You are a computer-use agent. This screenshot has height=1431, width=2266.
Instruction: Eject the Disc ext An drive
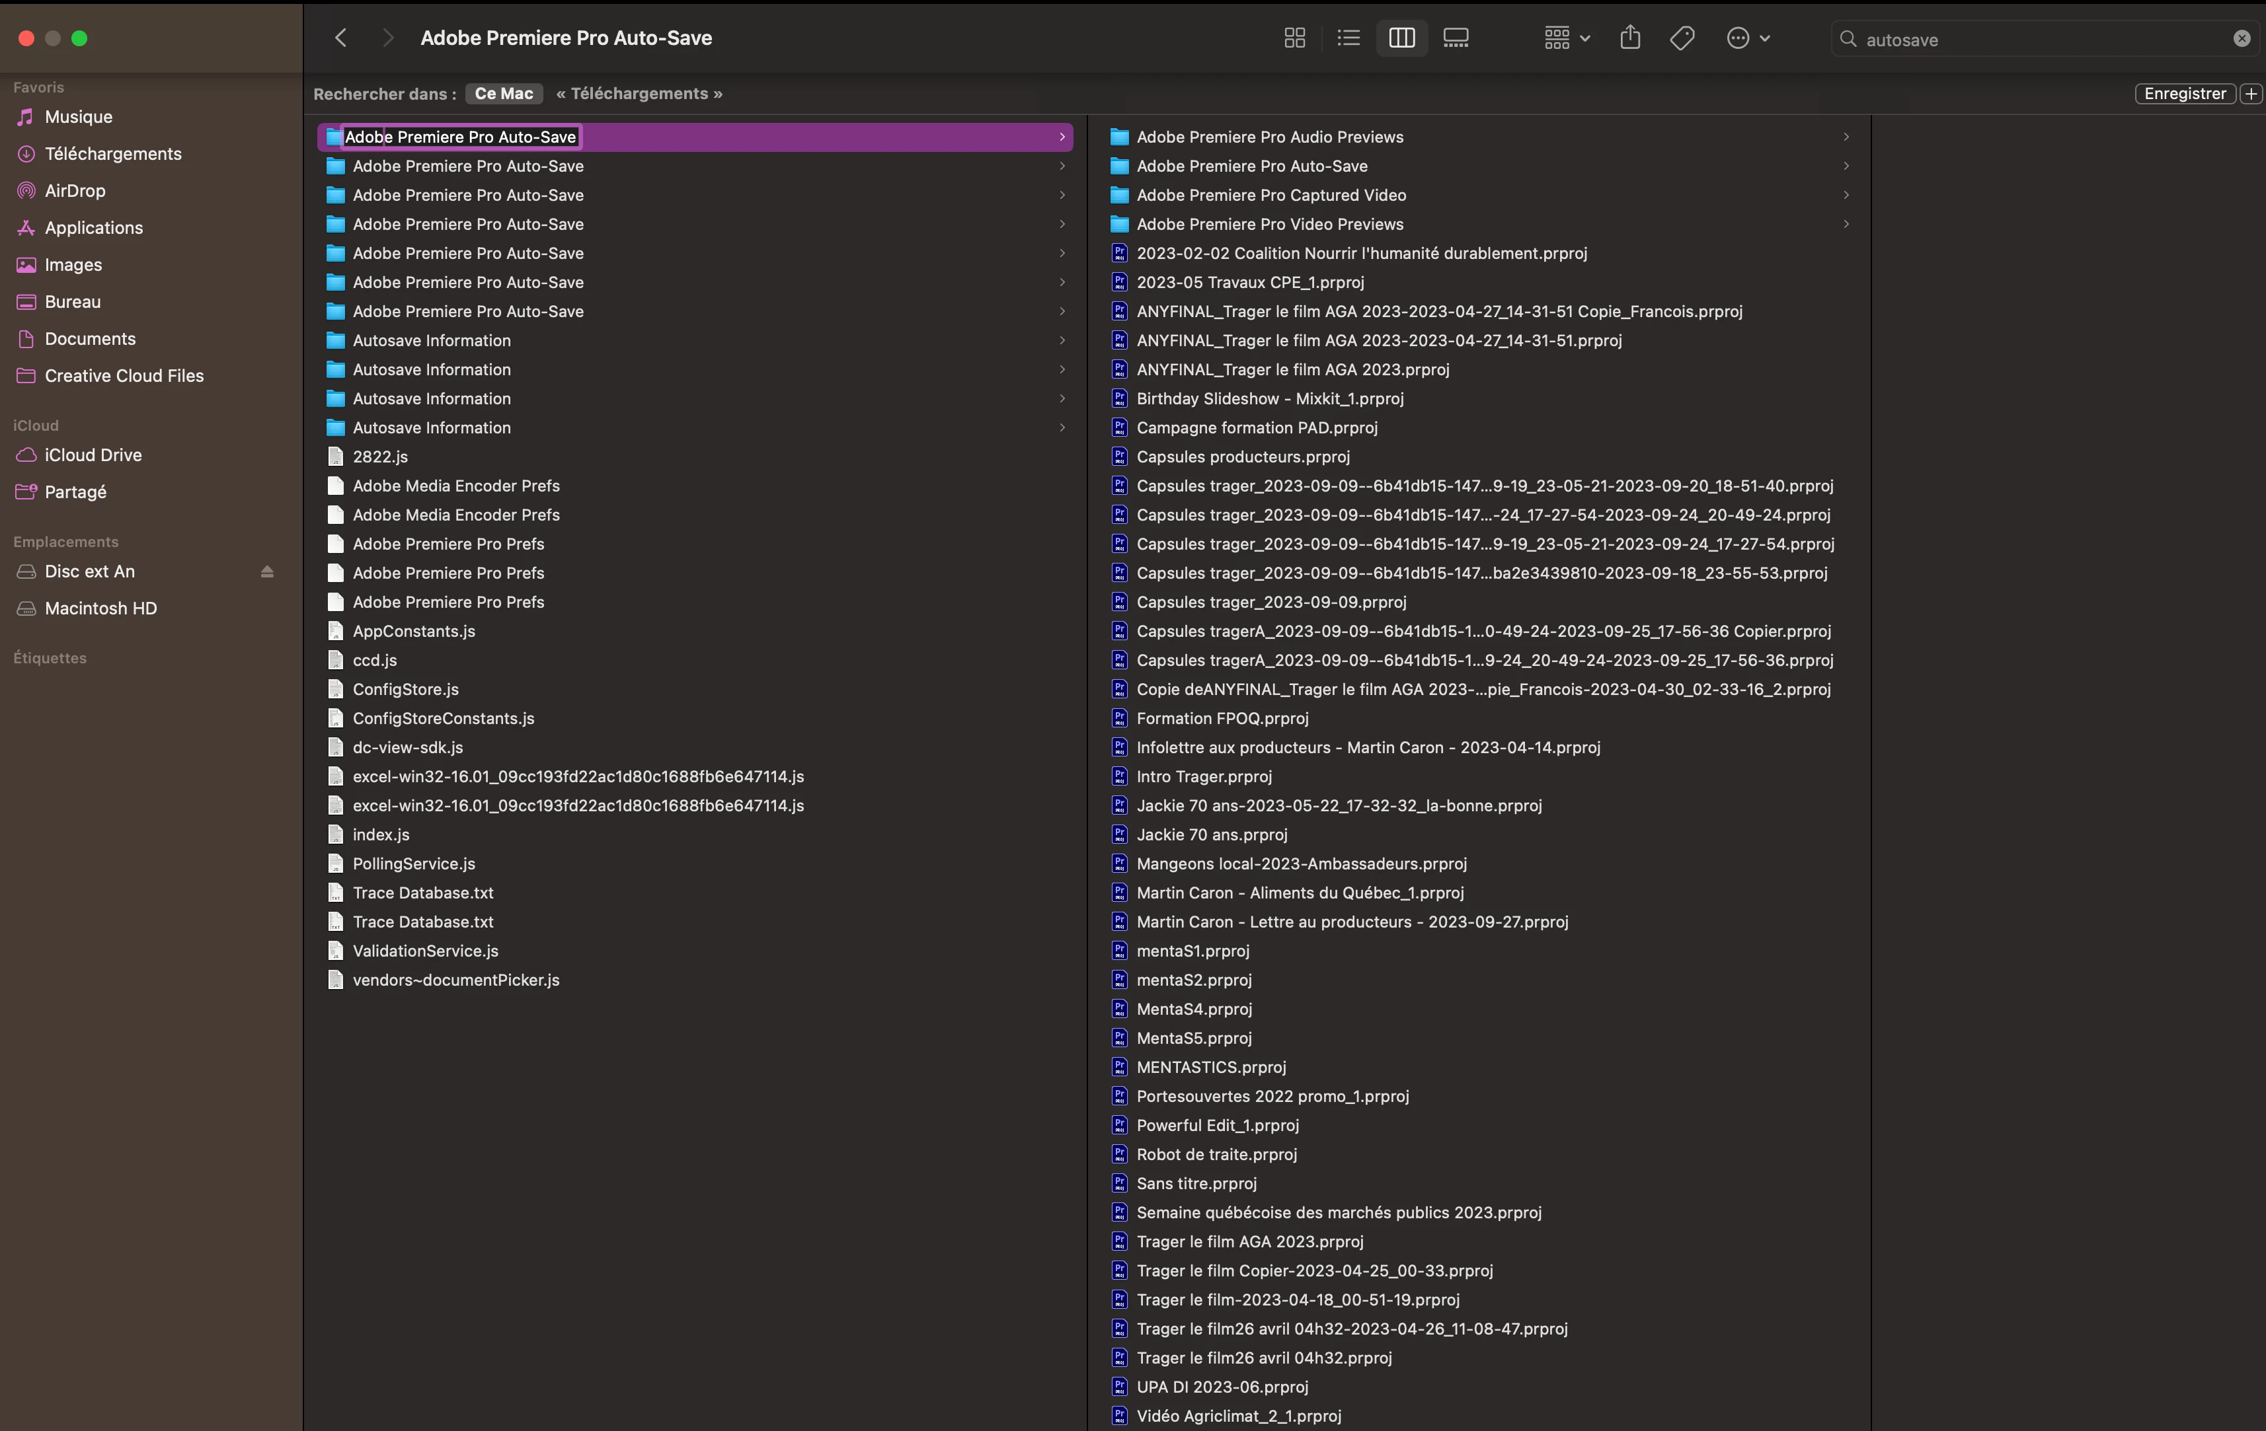[267, 571]
